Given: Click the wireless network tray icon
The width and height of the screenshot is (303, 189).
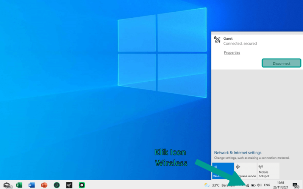Looking at the screenshot, I should 248,185.
